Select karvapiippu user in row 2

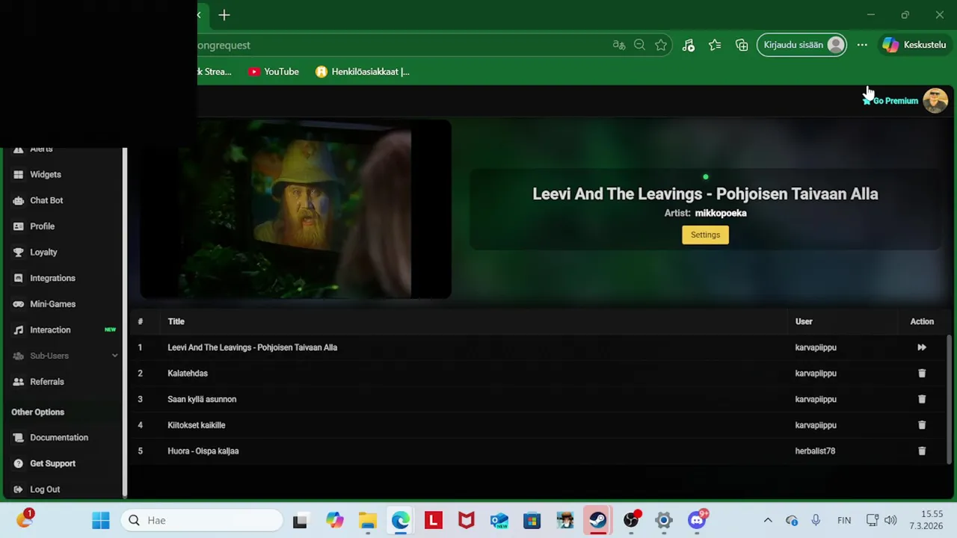(816, 373)
